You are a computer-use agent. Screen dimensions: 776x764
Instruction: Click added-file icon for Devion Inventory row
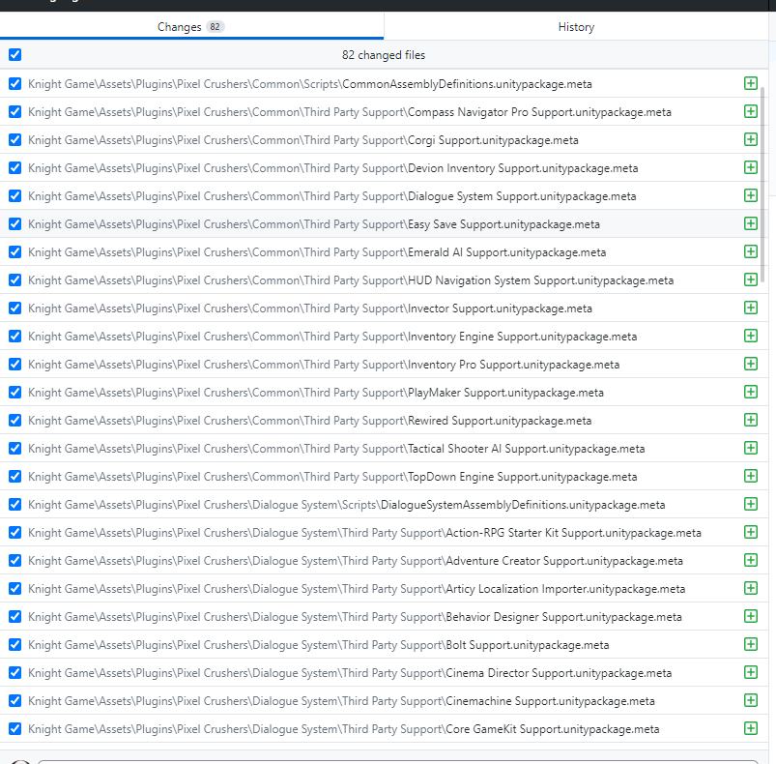(x=751, y=167)
